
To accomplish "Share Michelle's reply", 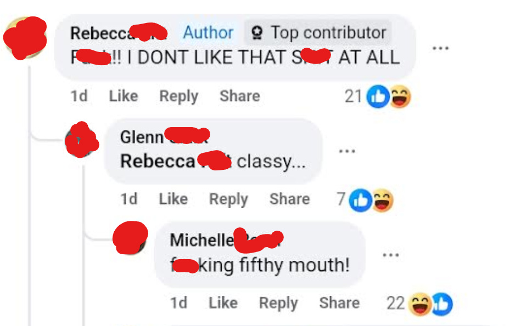I will click(x=339, y=302).
